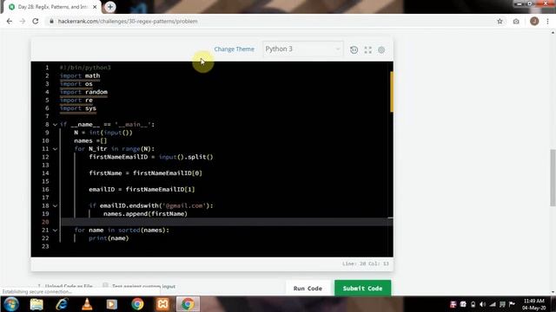Click the browser back arrow
The height and width of the screenshot is (312, 556).
(x=10, y=21)
